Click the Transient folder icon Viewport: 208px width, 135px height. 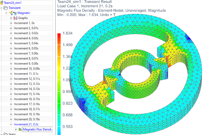pyautogui.click(x=6, y=8)
